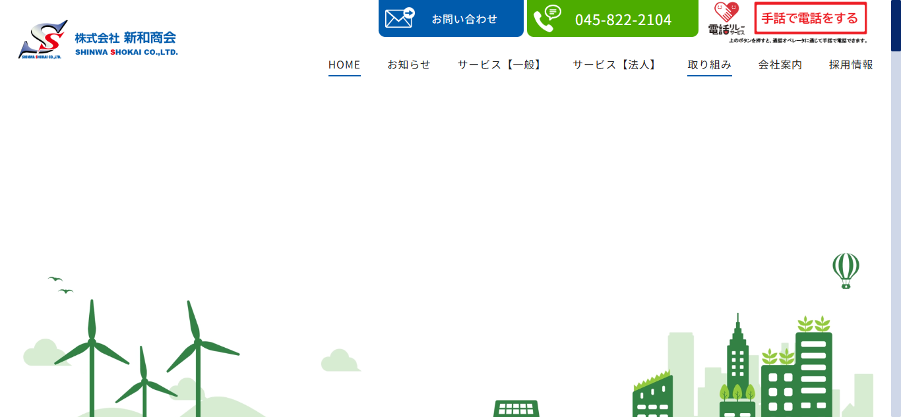Navigate to the HOME tab

coord(344,65)
